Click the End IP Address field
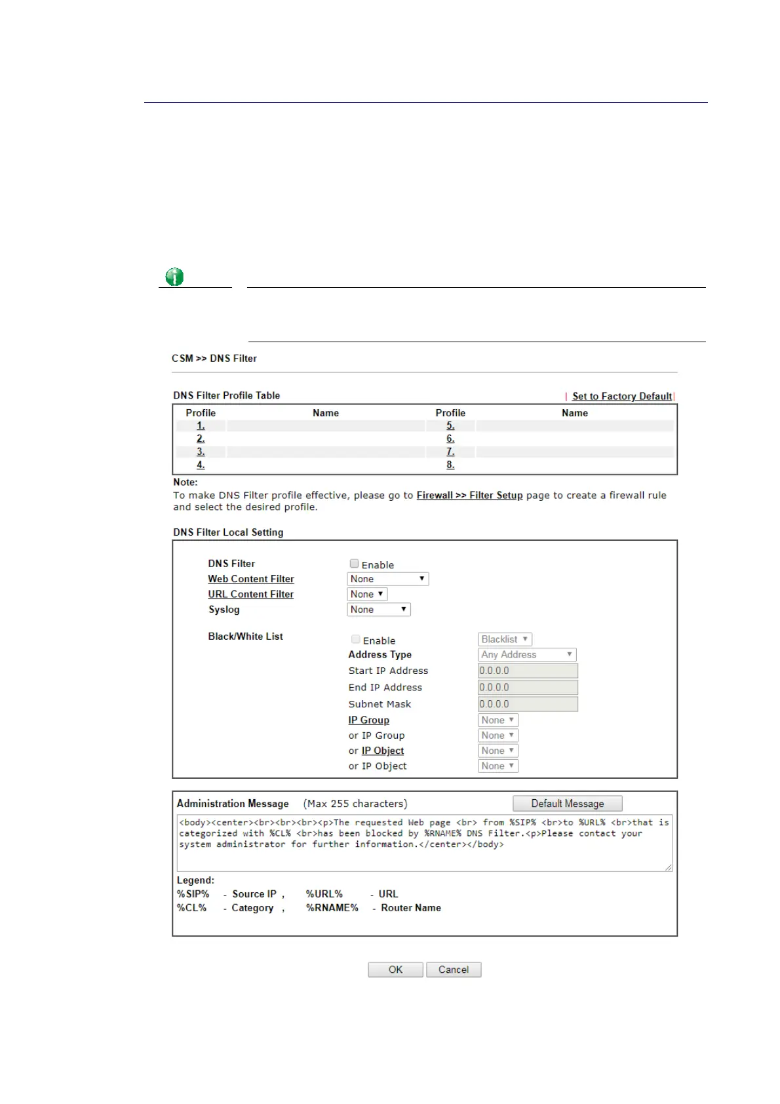The height and width of the screenshot is (1104, 780). click(x=528, y=687)
